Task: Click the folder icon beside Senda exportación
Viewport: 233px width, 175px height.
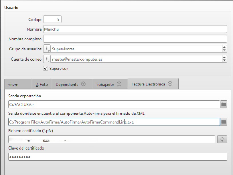Action: (224, 105)
